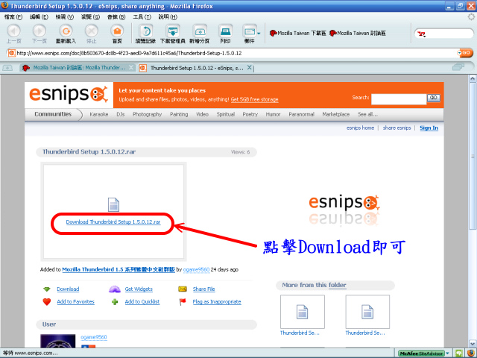Screen dimensions: 477x358
Task: Open the Karaoke community
Action: pos(99,114)
